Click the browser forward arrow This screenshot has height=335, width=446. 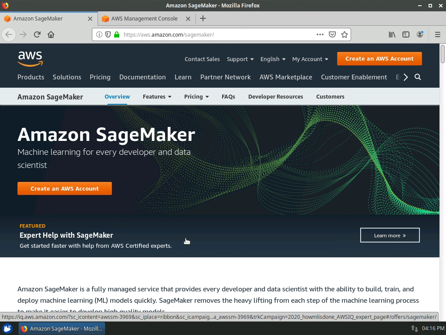23,35
